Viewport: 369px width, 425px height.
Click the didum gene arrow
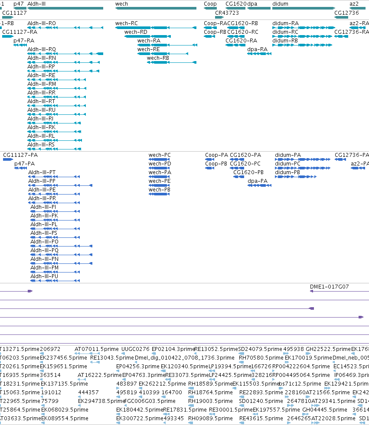(304, 8)
